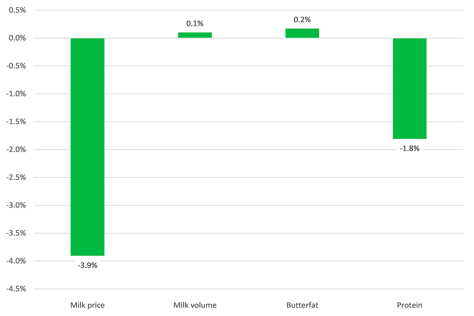This screenshot has height=316, width=474.
Task: Select the Milk volume bar
Action: point(195,35)
